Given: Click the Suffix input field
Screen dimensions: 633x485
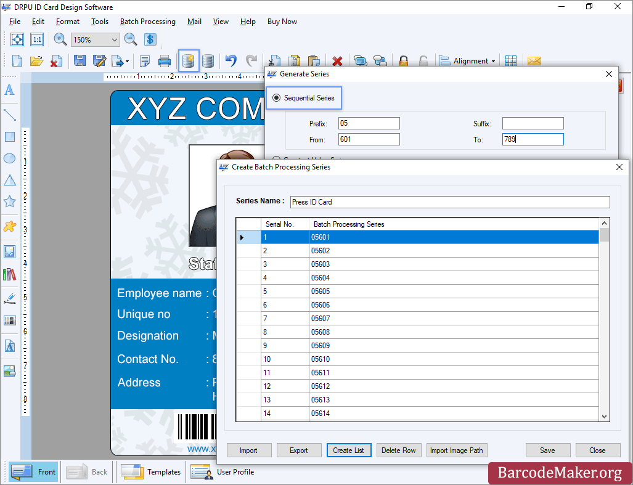Looking at the screenshot, I should point(533,123).
